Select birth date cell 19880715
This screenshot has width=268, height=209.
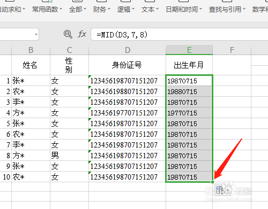[x=189, y=91]
